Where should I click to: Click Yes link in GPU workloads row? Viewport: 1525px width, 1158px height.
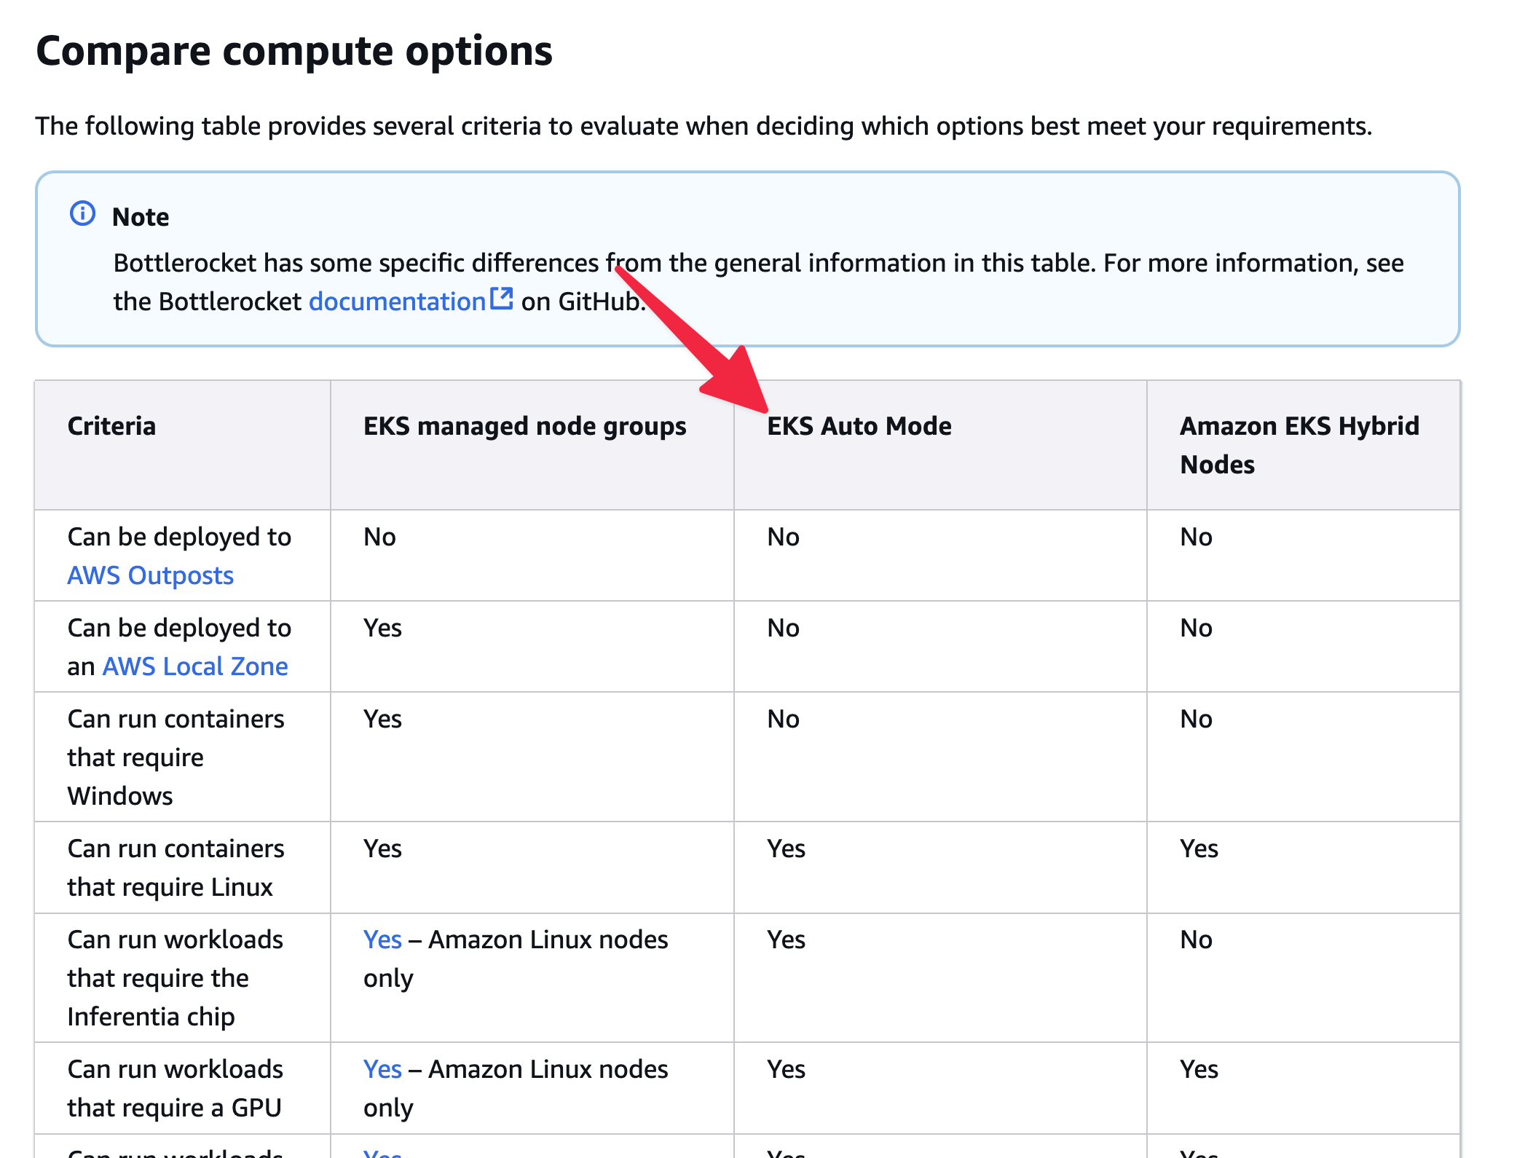click(382, 1069)
